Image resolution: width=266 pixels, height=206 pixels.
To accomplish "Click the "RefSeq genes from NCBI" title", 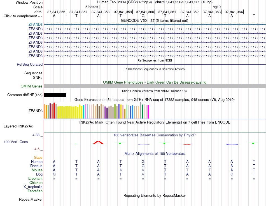I will pos(155,60).
